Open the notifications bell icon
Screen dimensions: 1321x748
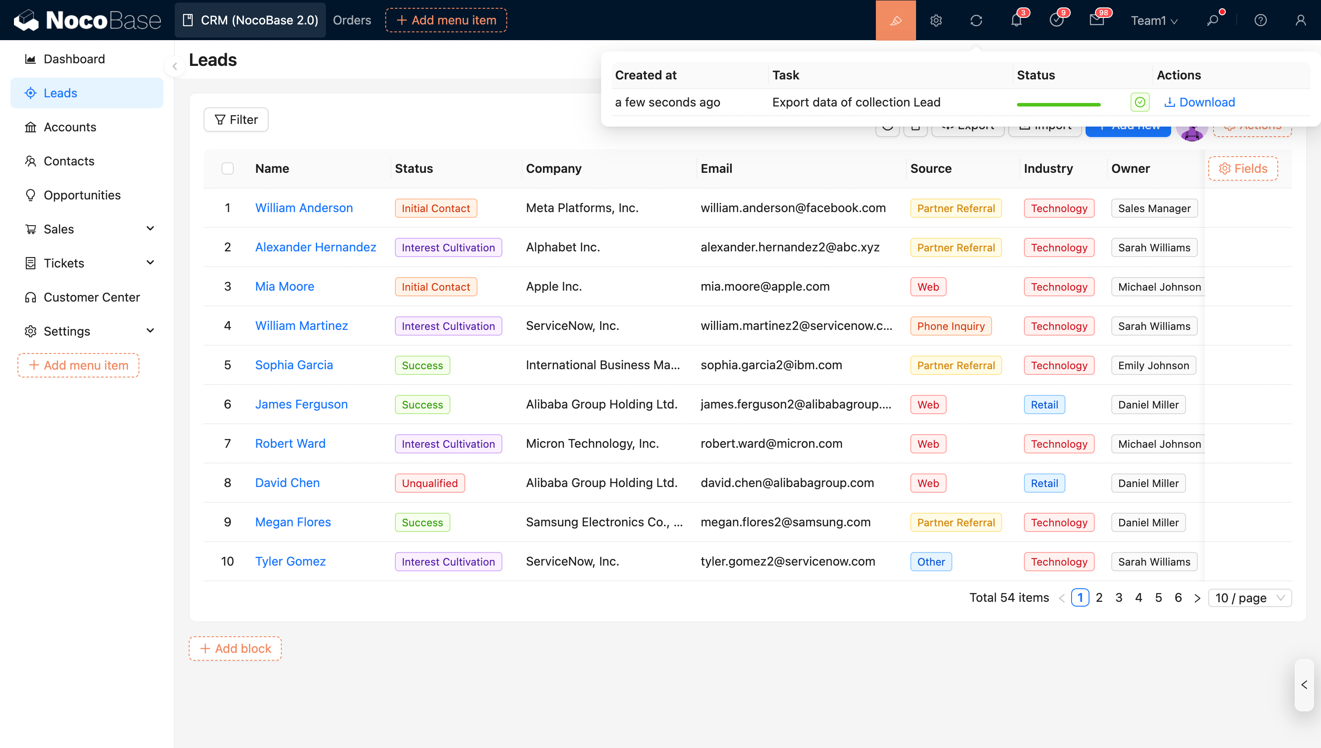tap(1016, 20)
